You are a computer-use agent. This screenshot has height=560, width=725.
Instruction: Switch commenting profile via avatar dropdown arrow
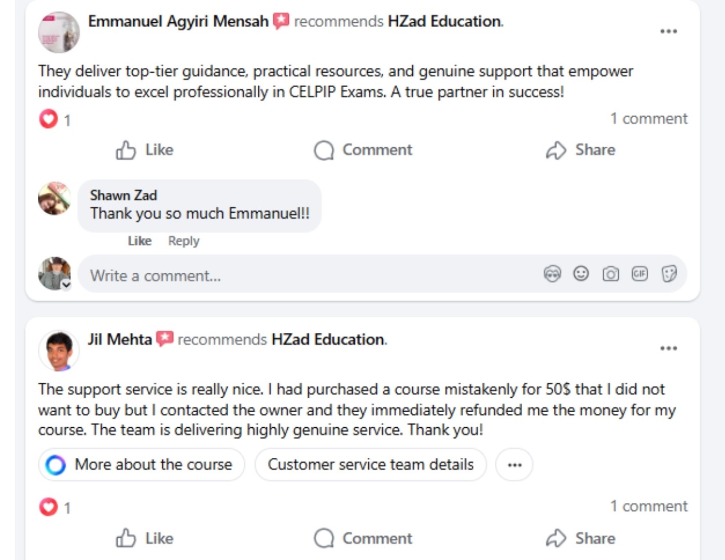[66, 285]
